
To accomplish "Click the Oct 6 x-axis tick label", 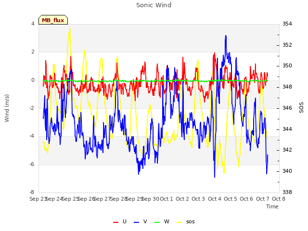I will 246,199.
